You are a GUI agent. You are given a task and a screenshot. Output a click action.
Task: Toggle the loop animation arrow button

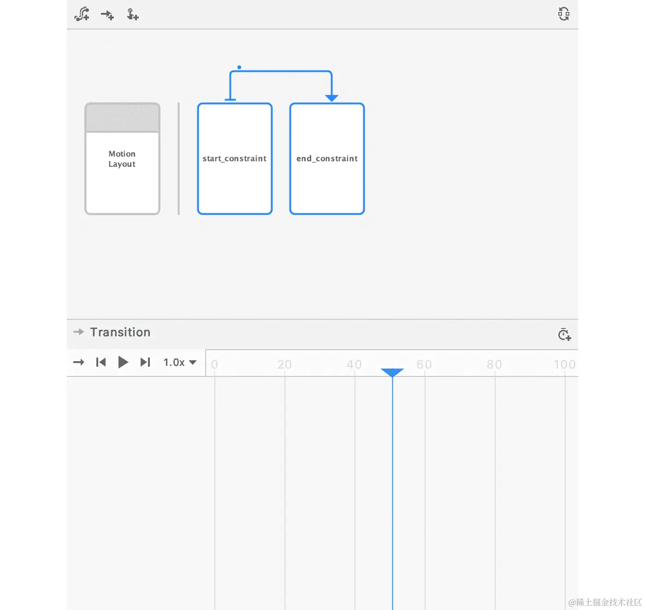79,363
